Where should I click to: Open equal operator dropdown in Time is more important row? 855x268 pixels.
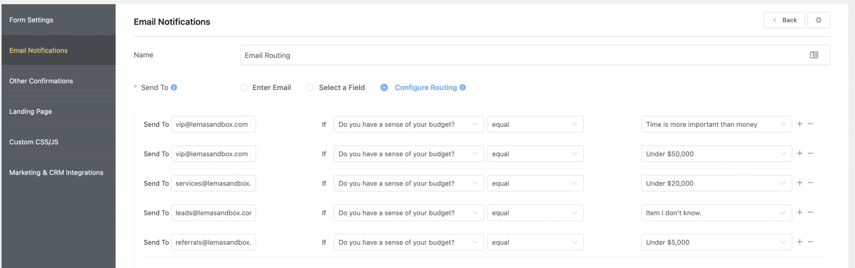(535, 124)
